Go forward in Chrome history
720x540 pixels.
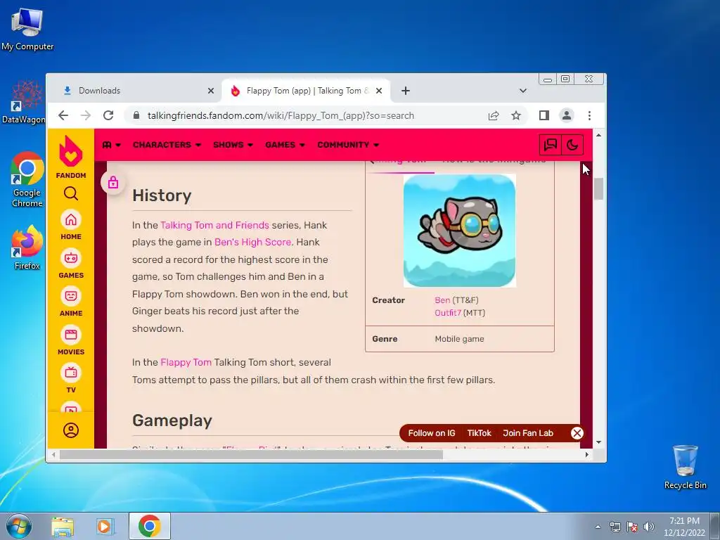[86, 115]
